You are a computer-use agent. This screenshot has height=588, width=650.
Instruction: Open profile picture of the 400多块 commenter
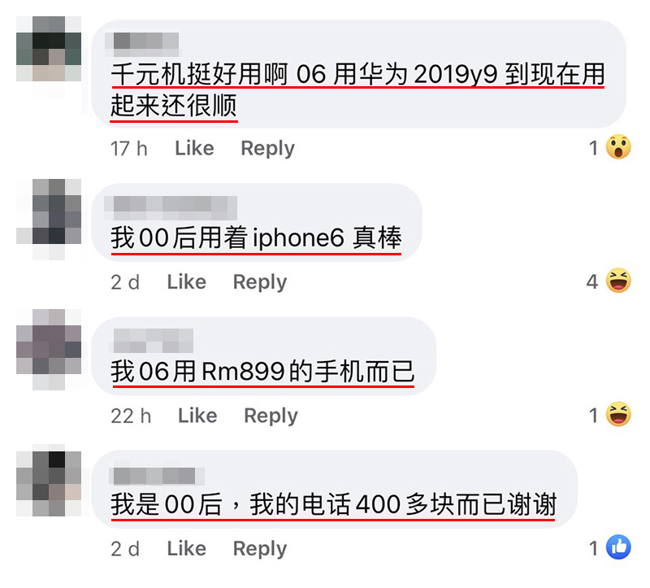[x=49, y=483]
